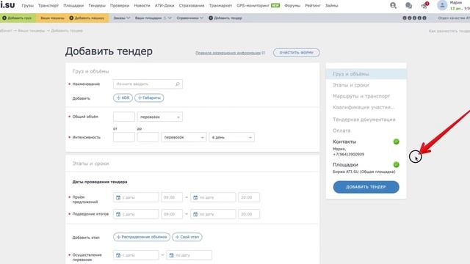Click the Добавить машину button

[x=87, y=18]
